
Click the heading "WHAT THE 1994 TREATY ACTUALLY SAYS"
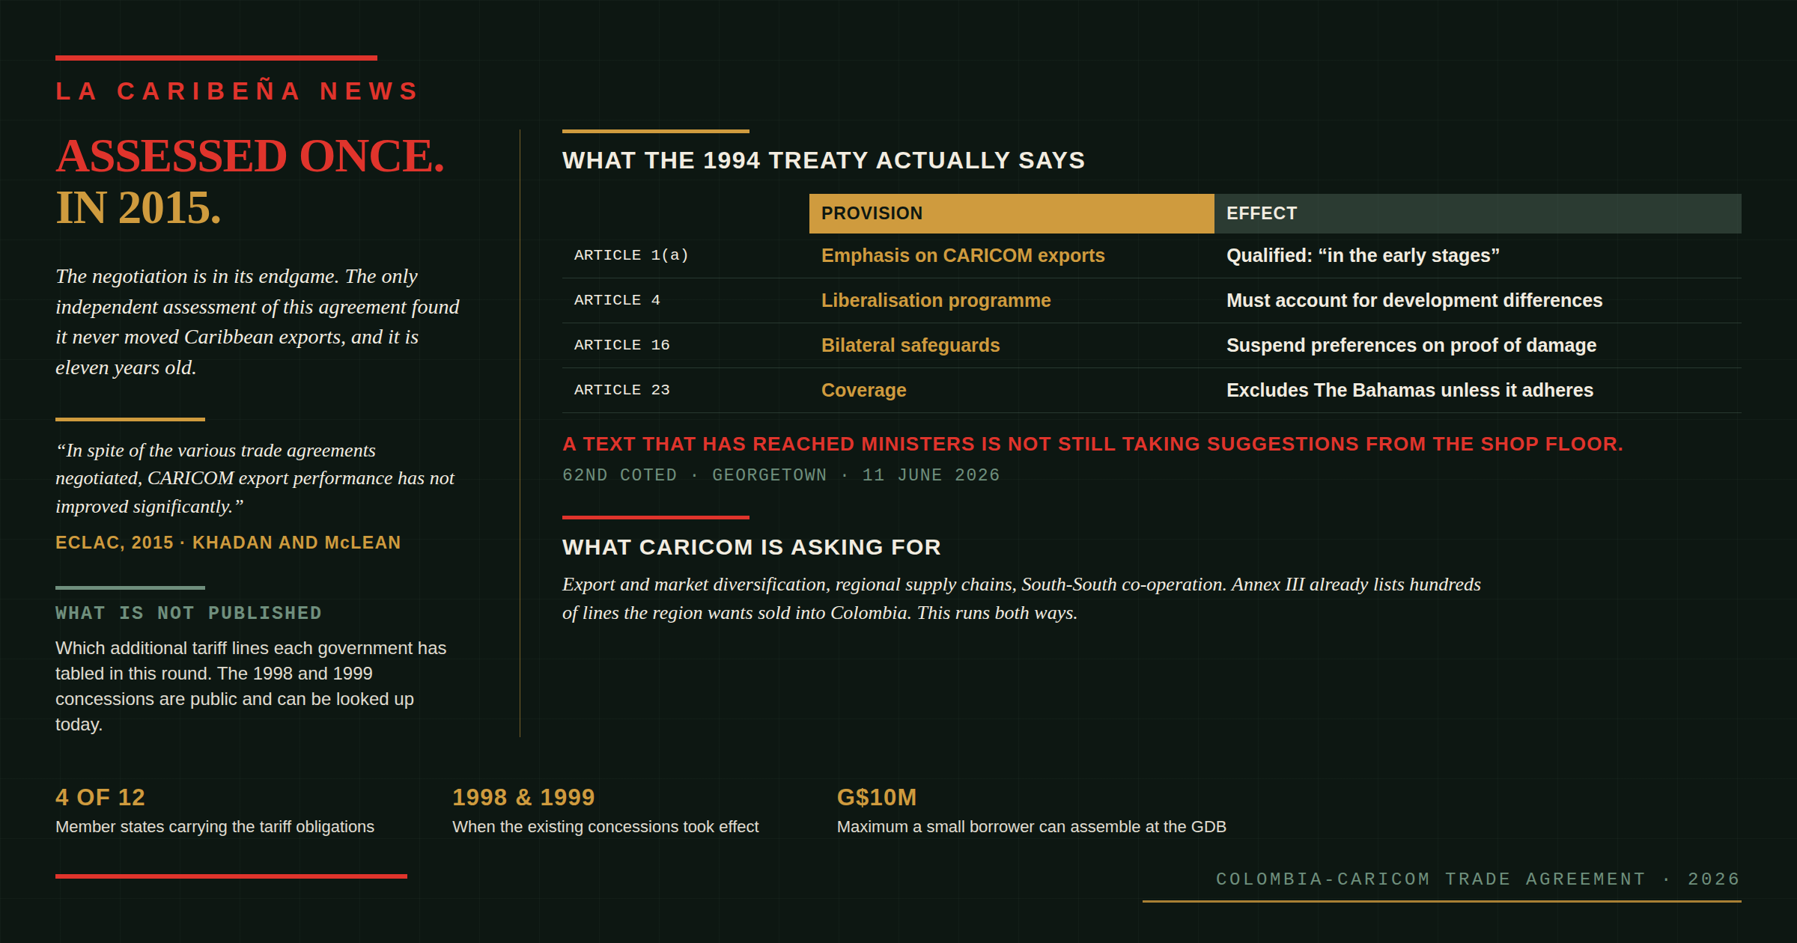(824, 160)
